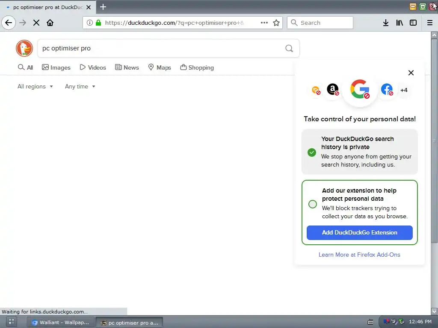Click the DuckDuckGo duck logo
438x328 pixels.
click(x=24, y=48)
